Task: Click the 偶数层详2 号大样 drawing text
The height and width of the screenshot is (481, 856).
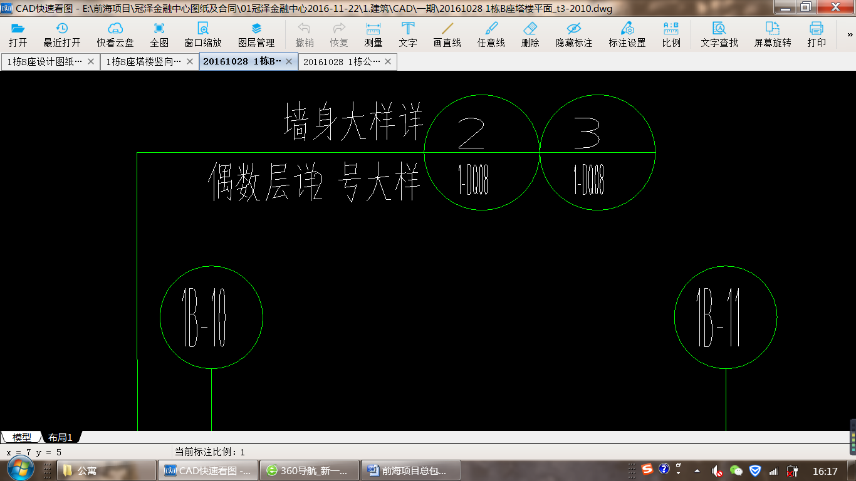Action: (313, 182)
